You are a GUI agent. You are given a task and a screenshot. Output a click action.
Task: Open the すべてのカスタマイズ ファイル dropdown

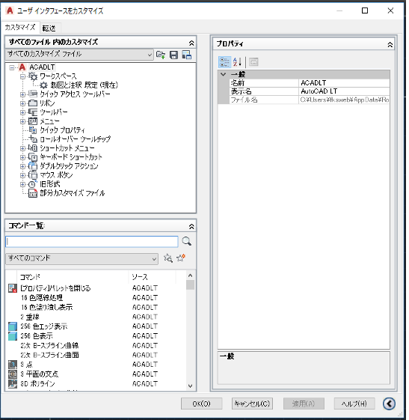tap(79, 55)
